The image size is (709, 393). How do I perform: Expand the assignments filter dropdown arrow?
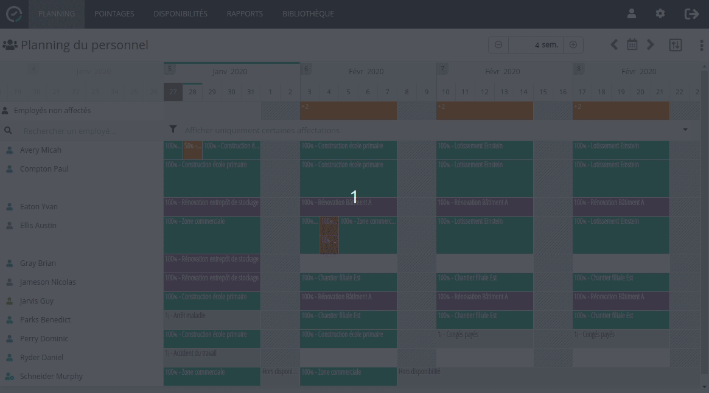[685, 130]
